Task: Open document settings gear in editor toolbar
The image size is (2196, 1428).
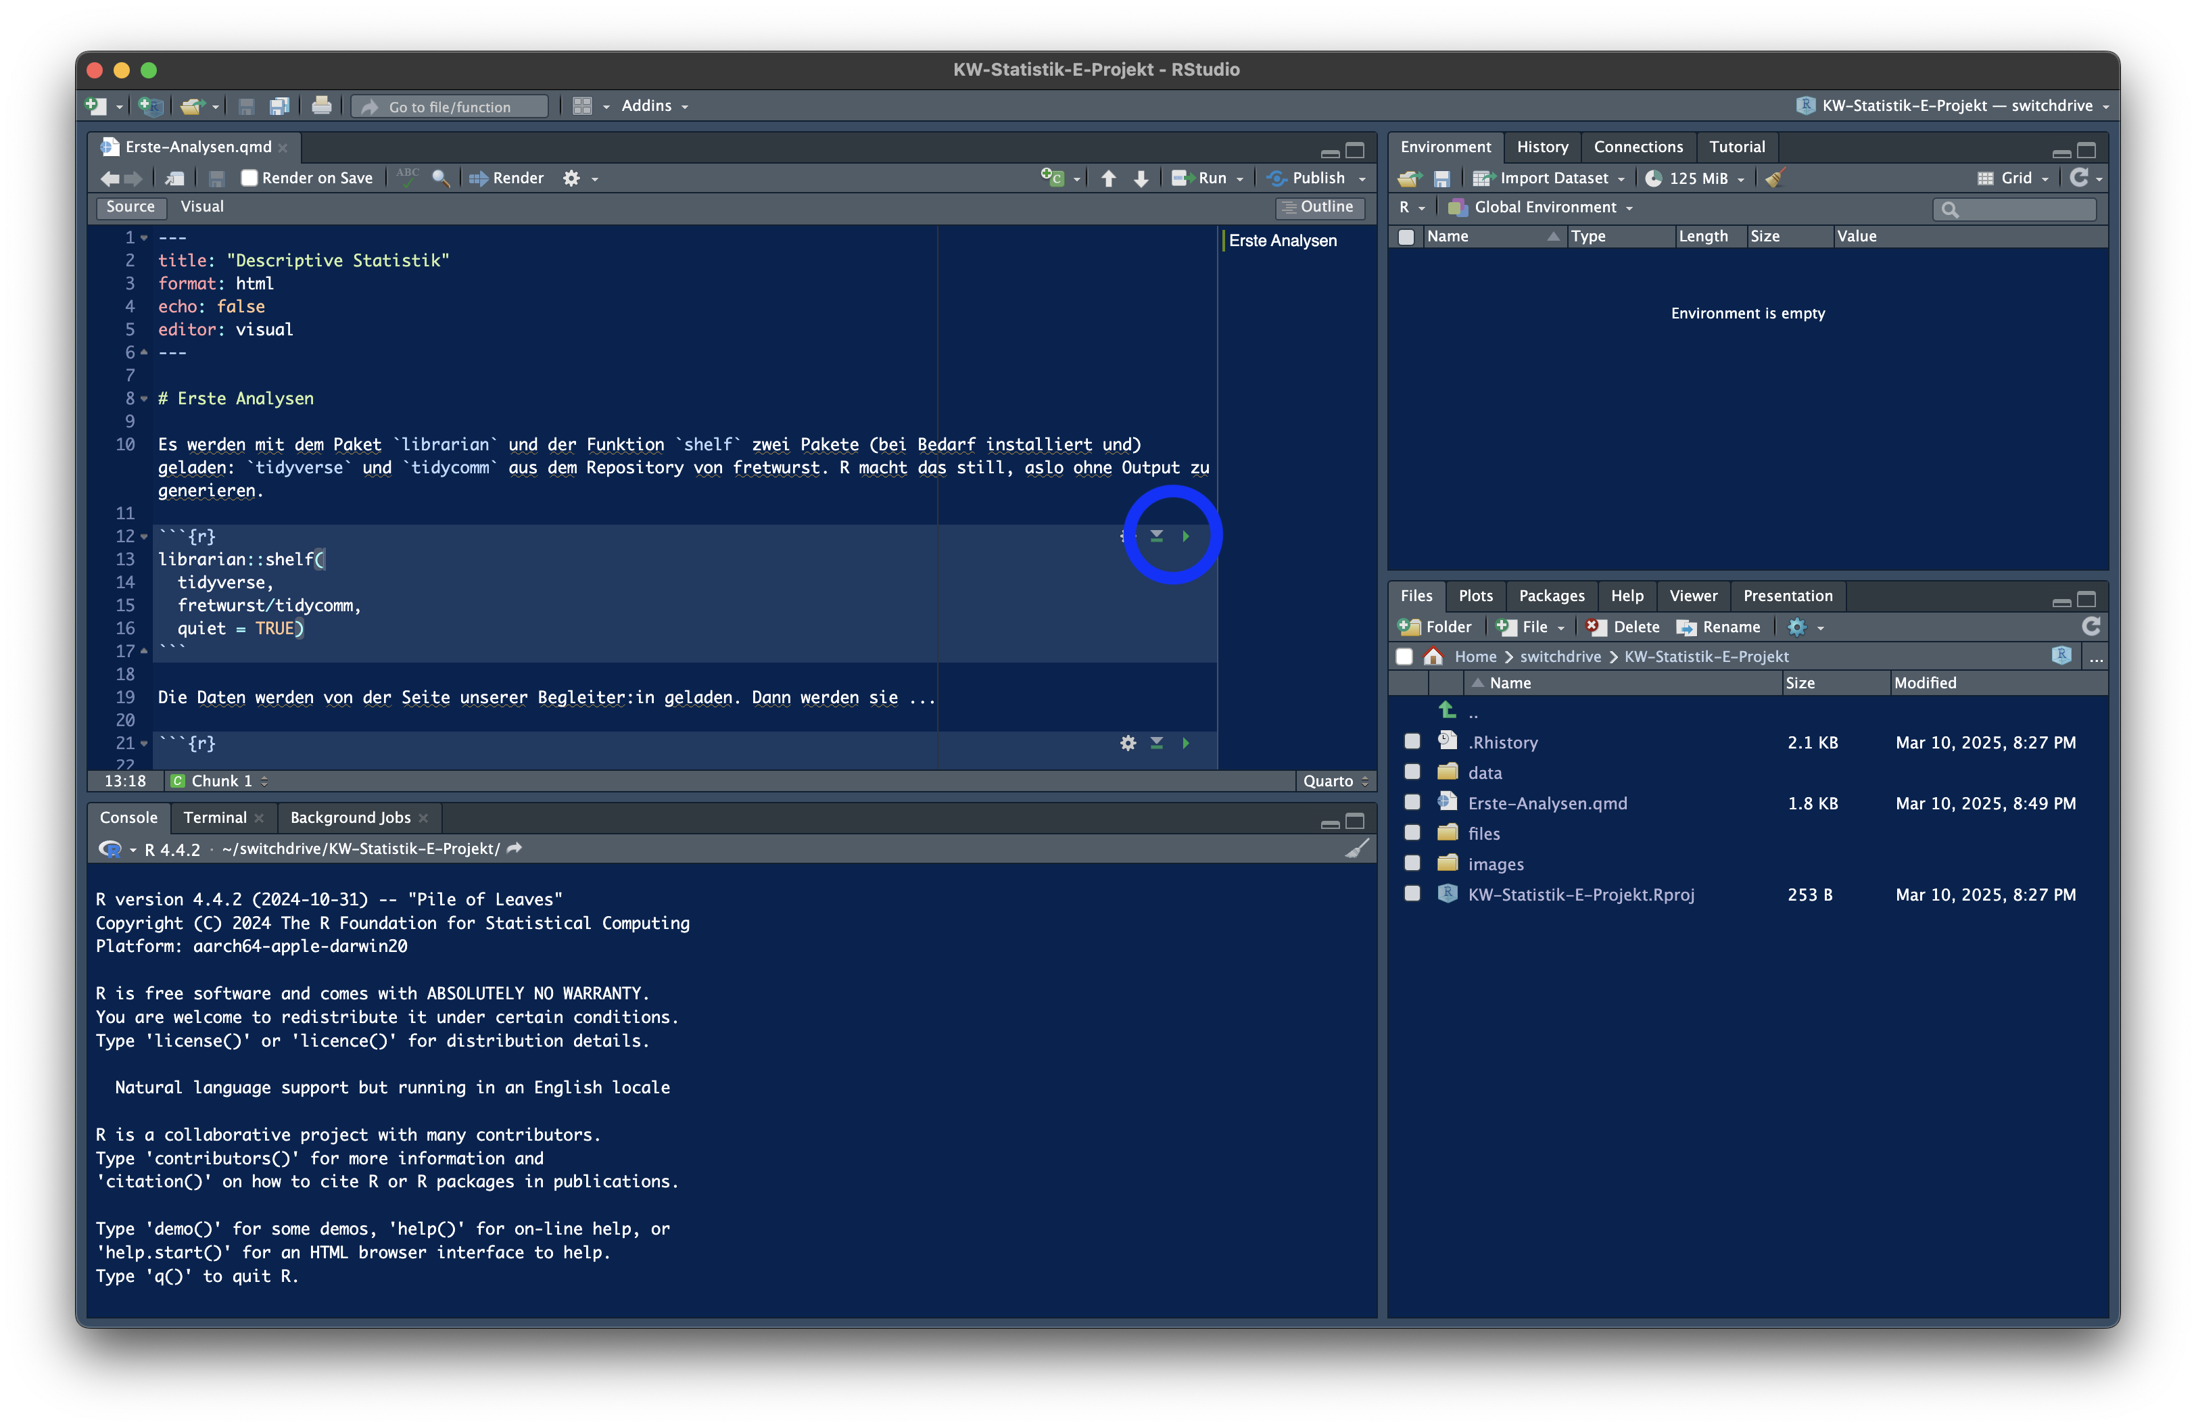Action: click(571, 178)
